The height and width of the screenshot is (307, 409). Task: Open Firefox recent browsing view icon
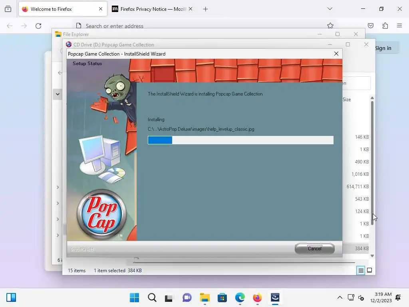(8, 9)
